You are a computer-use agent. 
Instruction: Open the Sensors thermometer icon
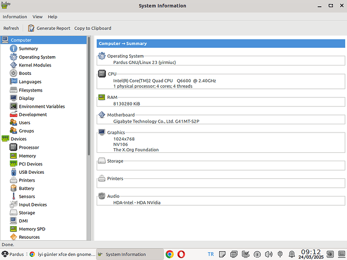[14, 197]
